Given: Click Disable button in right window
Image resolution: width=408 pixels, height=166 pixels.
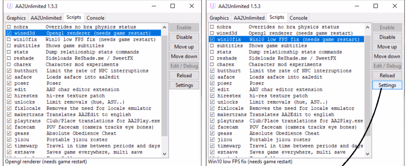Looking at the screenshot, I should point(387,37).
